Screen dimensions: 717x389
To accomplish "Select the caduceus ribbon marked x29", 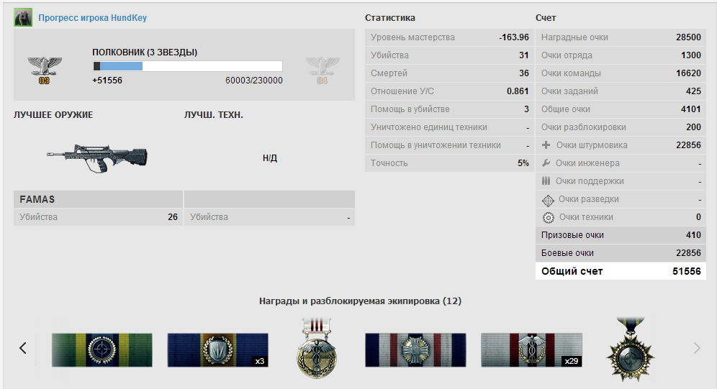I will coord(531,349).
